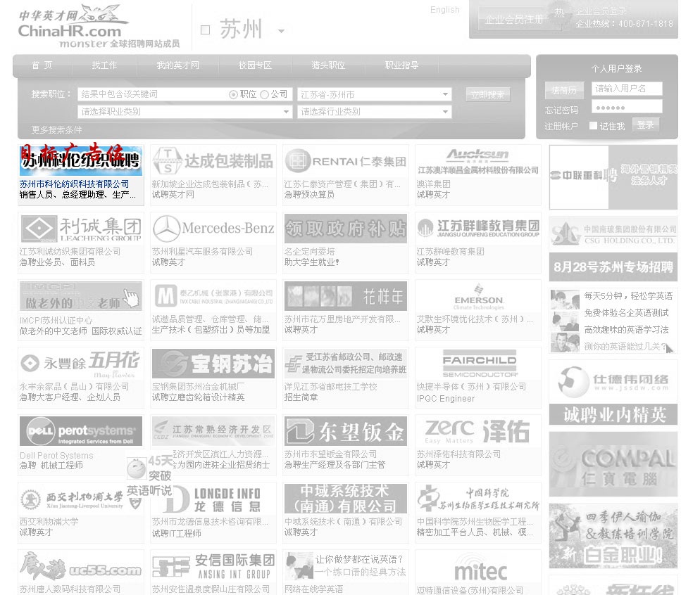Select the 职位 search radio button

point(233,94)
